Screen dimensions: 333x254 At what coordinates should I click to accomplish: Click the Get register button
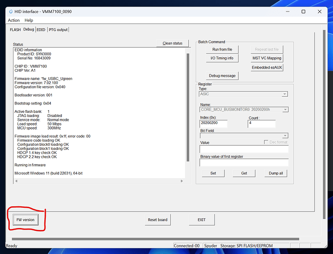244,173
